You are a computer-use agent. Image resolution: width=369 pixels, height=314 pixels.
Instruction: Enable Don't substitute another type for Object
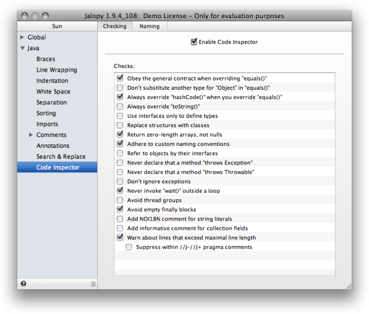pyautogui.click(x=120, y=88)
